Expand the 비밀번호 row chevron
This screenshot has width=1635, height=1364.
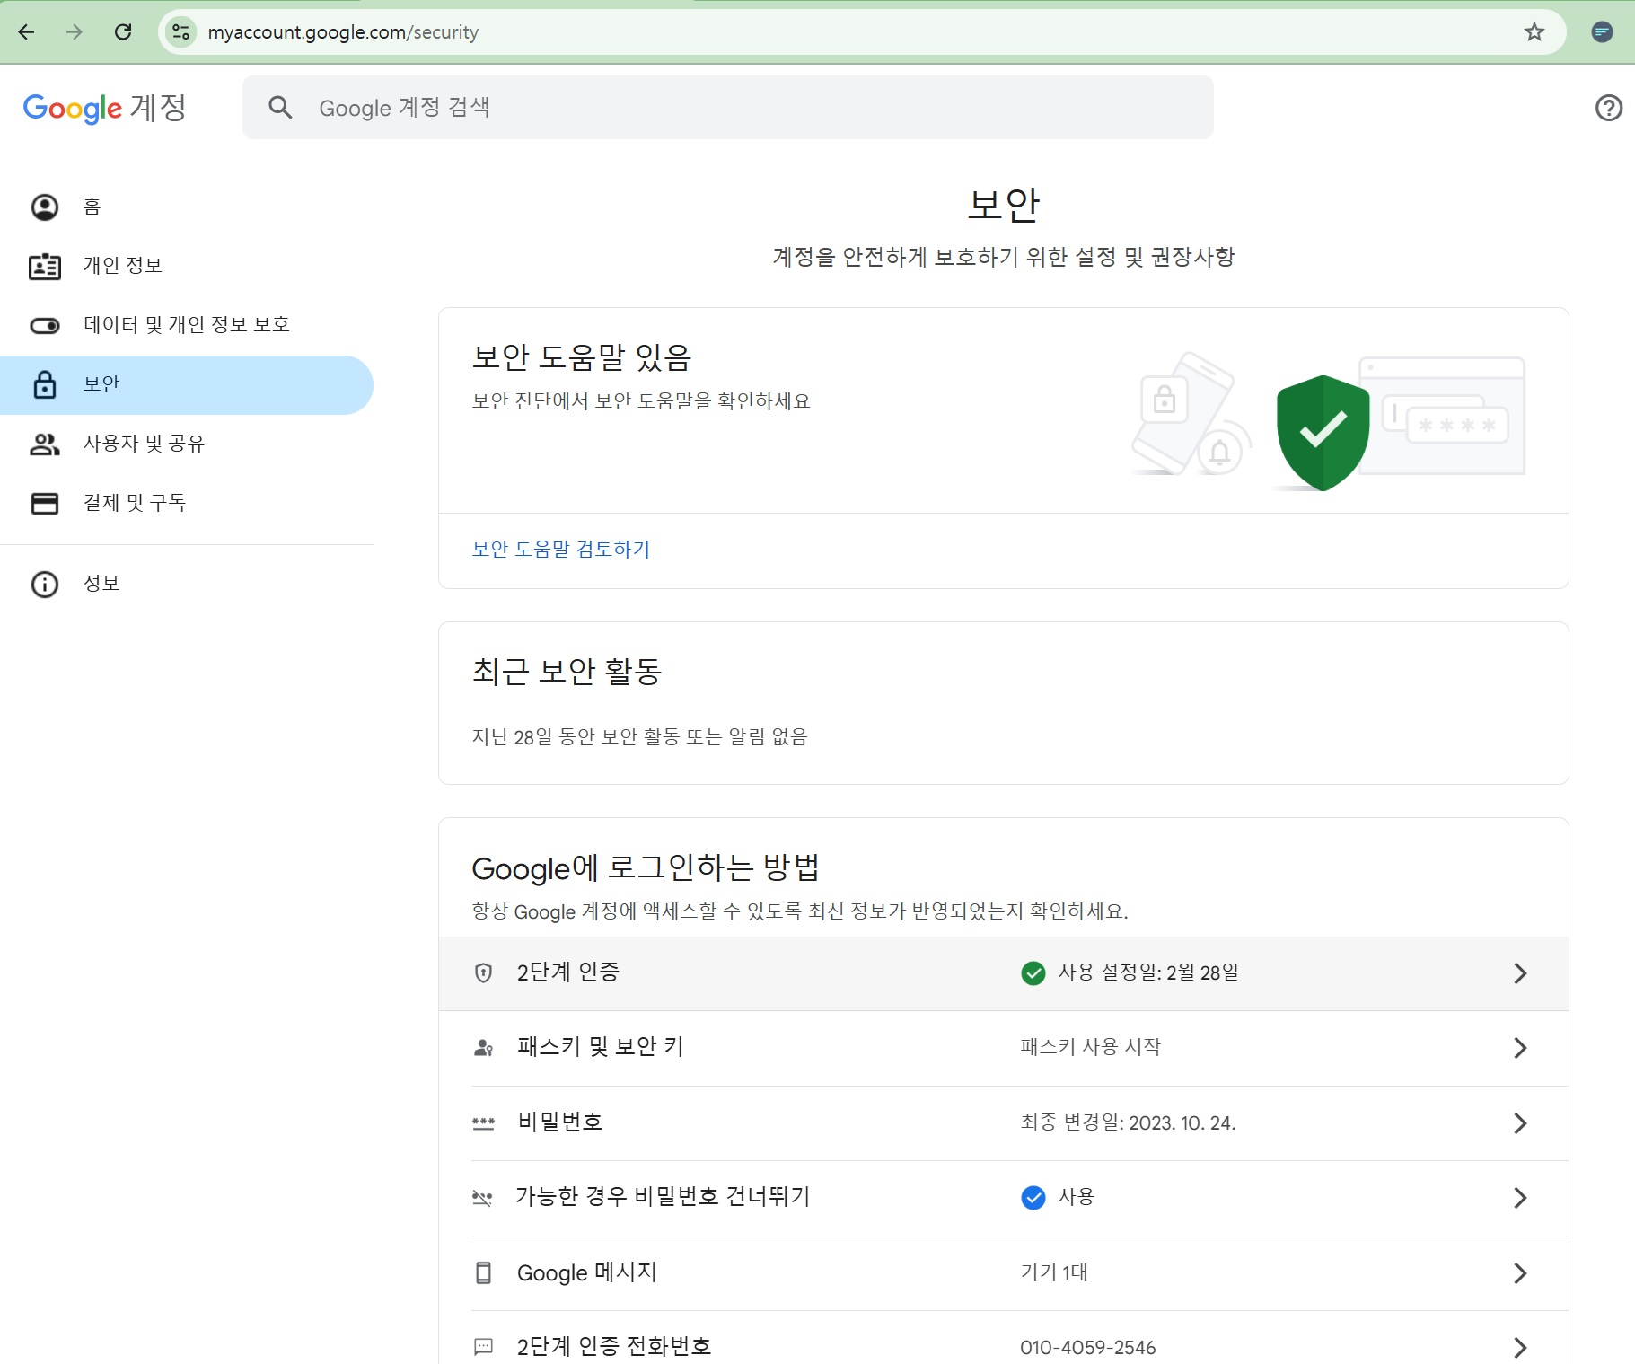(x=1519, y=1123)
